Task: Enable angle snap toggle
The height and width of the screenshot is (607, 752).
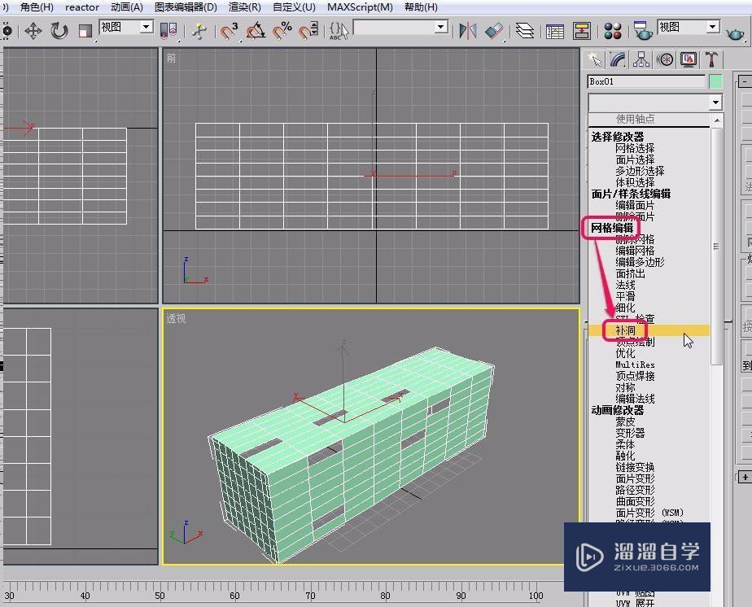Action: 256,30
